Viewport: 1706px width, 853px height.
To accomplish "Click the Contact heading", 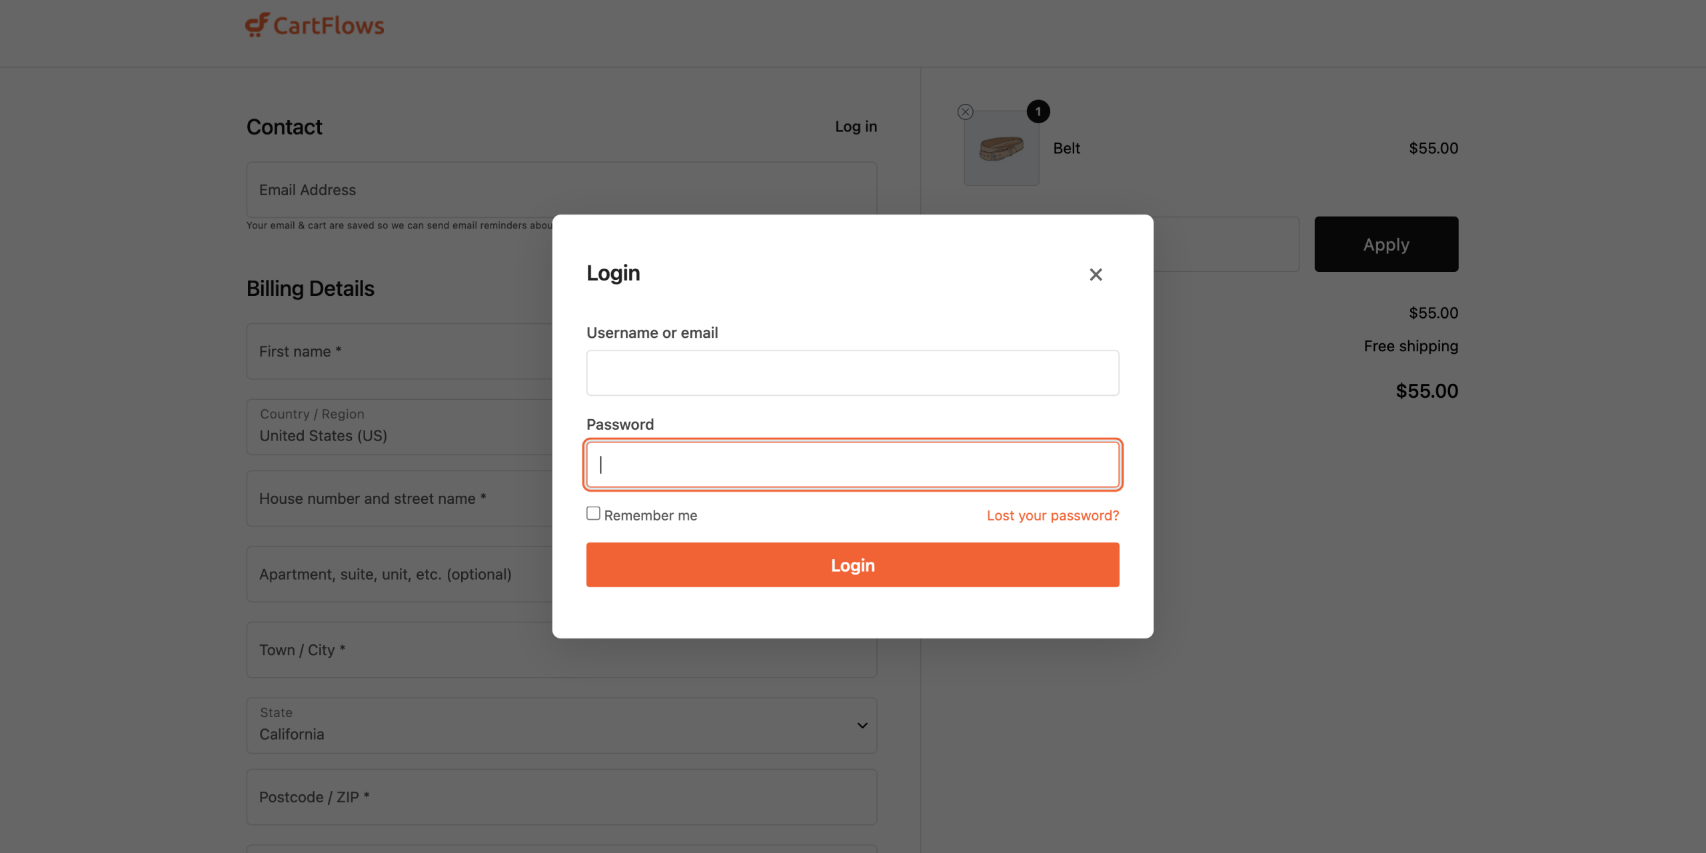I will tap(285, 127).
